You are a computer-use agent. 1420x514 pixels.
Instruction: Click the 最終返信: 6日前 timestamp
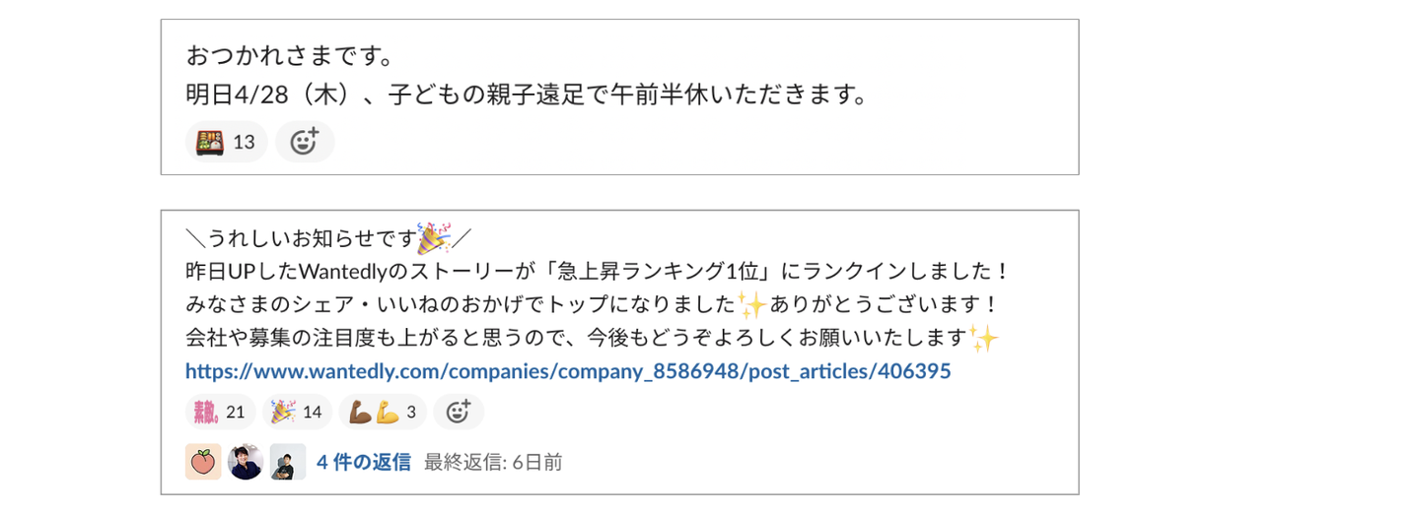pyautogui.click(x=493, y=462)
